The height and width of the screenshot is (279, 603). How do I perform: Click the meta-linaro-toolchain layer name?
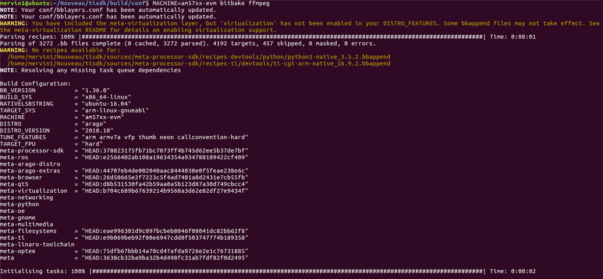point(37,244)
